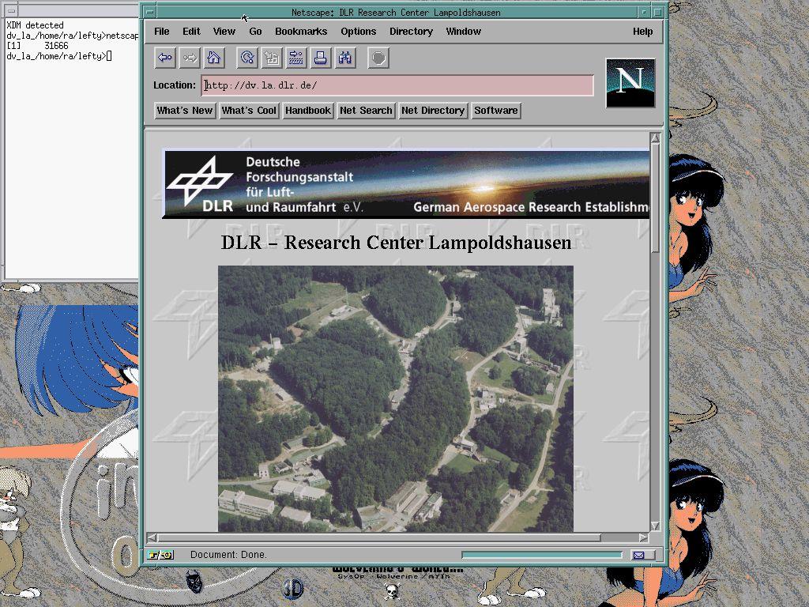
Task: Click the terminal window's menu button
Action: [11, 10]
